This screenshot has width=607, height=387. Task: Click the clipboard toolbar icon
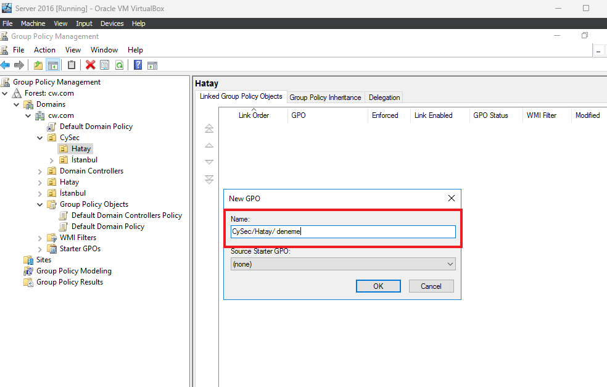pyautogui.click(x=71, y=65)
